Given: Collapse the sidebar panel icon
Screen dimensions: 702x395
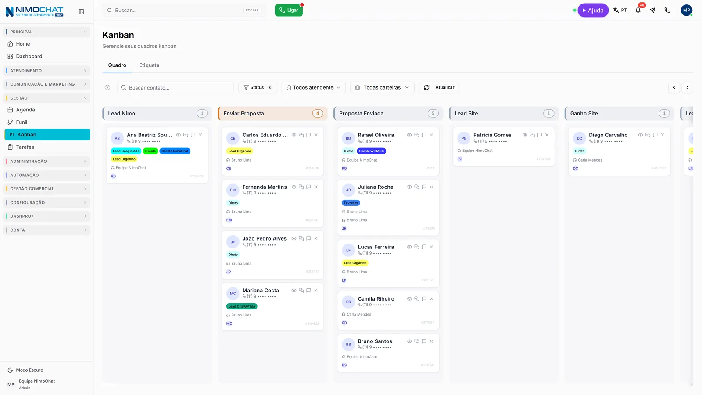Looking at the screenshot, I should tap(82, 12).
